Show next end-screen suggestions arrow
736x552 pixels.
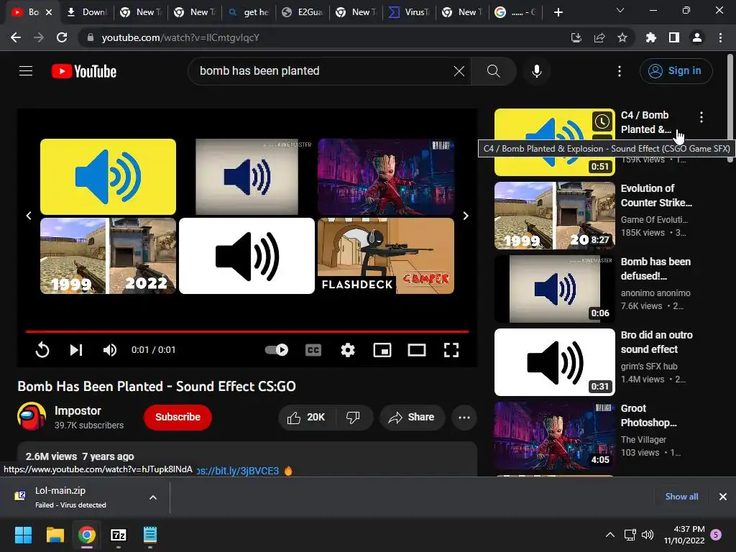[x=466, y=216]
